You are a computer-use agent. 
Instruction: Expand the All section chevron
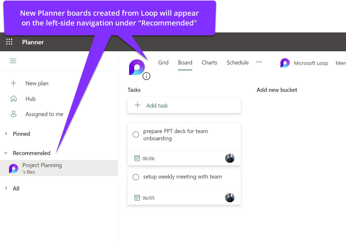[x=6, y=188]
